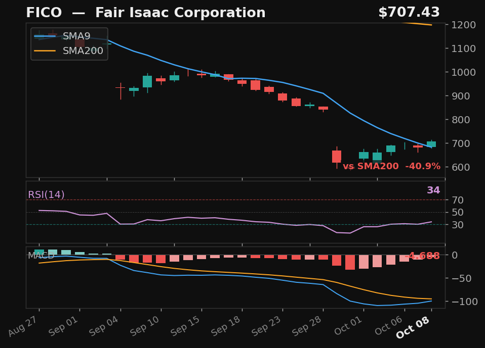This screenshot has width=485, height=348.
Task: Click the 1000 price axis label
Action: (463, 72)
